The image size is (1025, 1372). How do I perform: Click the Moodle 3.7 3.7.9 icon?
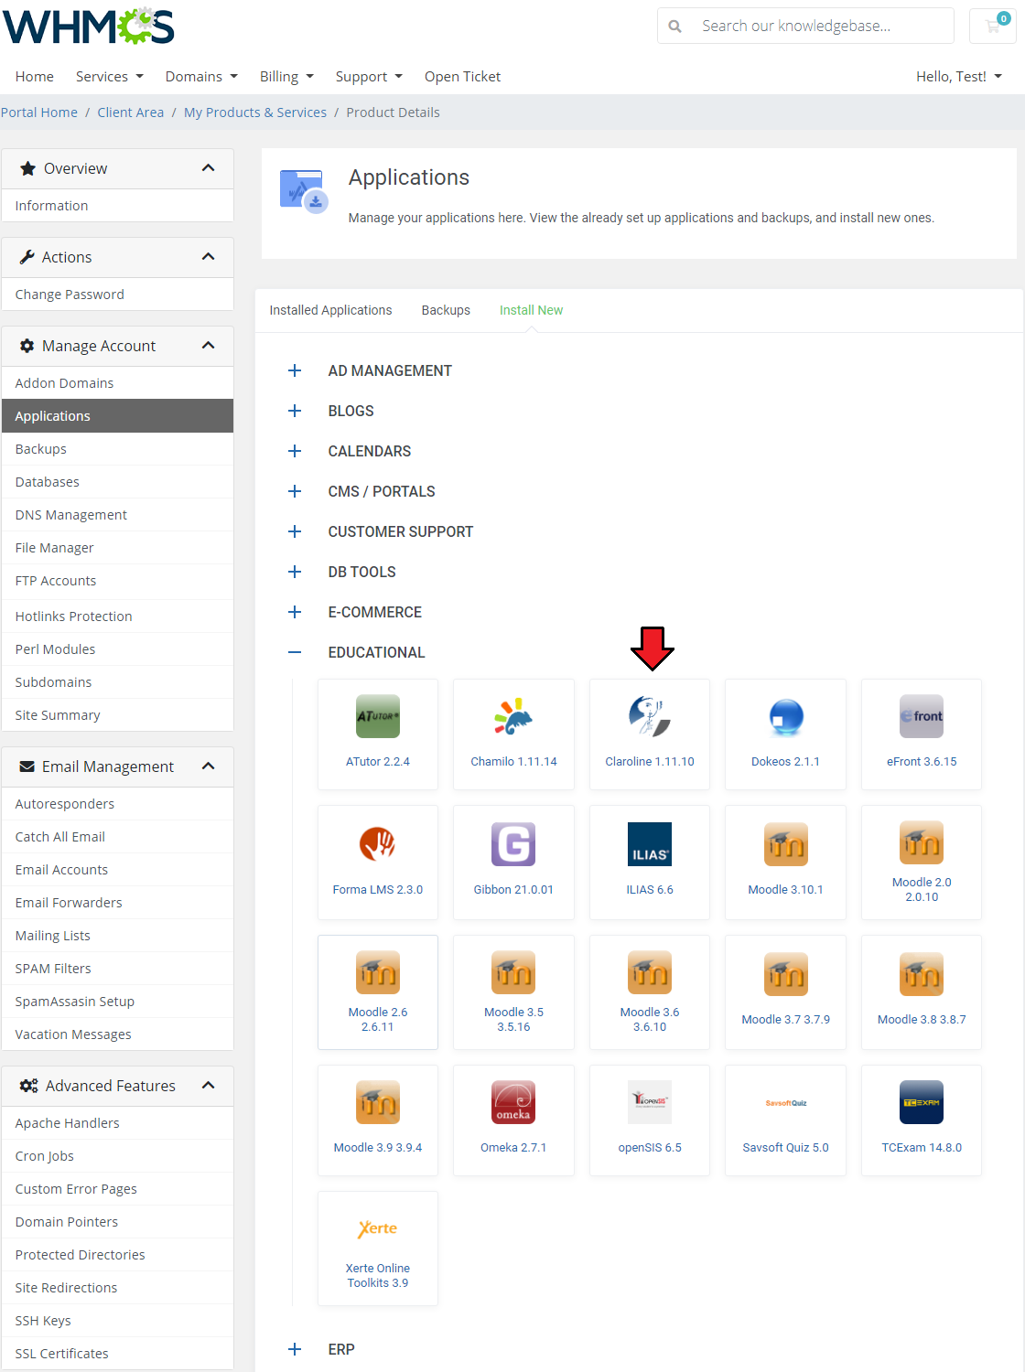pos(785,974)
